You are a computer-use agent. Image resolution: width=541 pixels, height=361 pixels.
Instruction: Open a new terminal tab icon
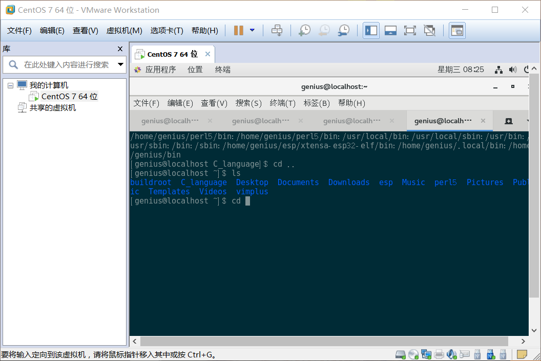click(x=509, y=121)
